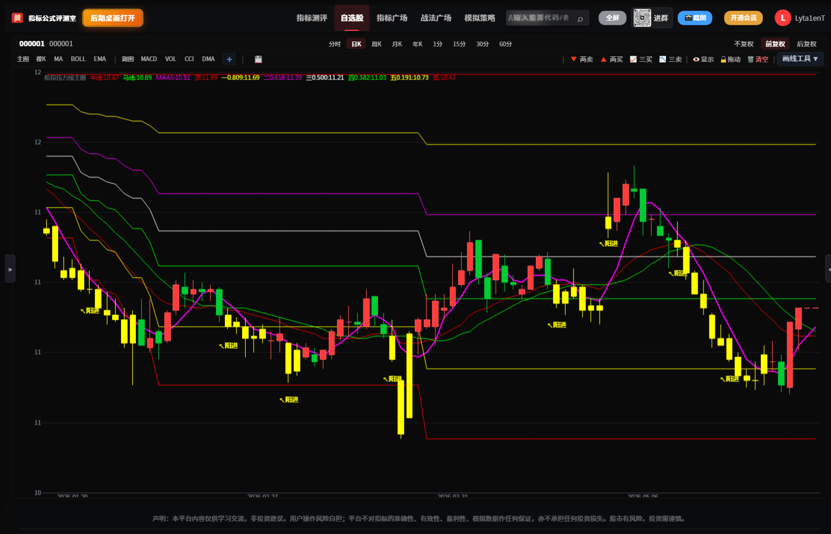Add an indicator with the blue plus icon
This screenshot has height=534, width=831.
[229, 59]
